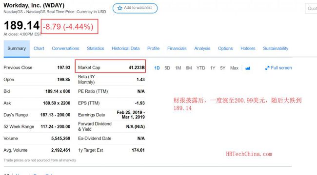Pick the 5Y chart range
The width and height of the screenshot is (317, 175).
(222, 68)
